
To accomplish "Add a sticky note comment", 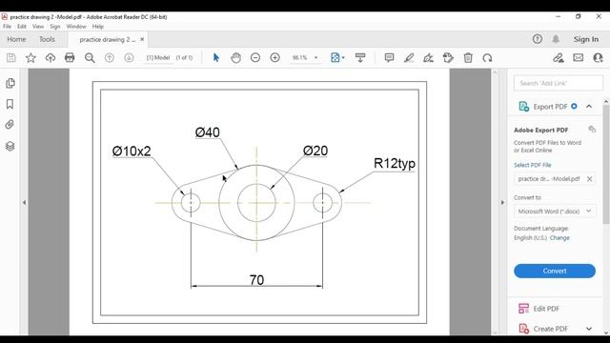I will (x=389, y=58).
